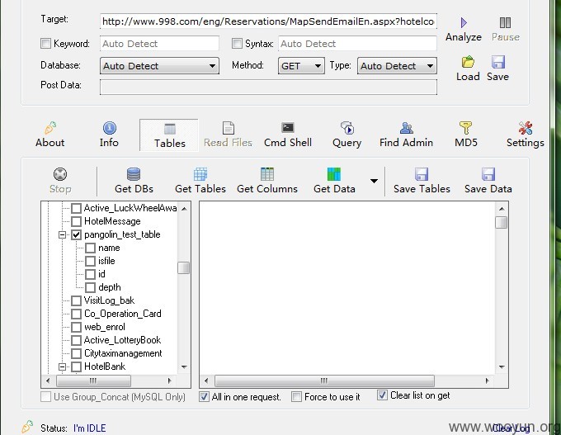Open the Load folder icon

(468, 62)
